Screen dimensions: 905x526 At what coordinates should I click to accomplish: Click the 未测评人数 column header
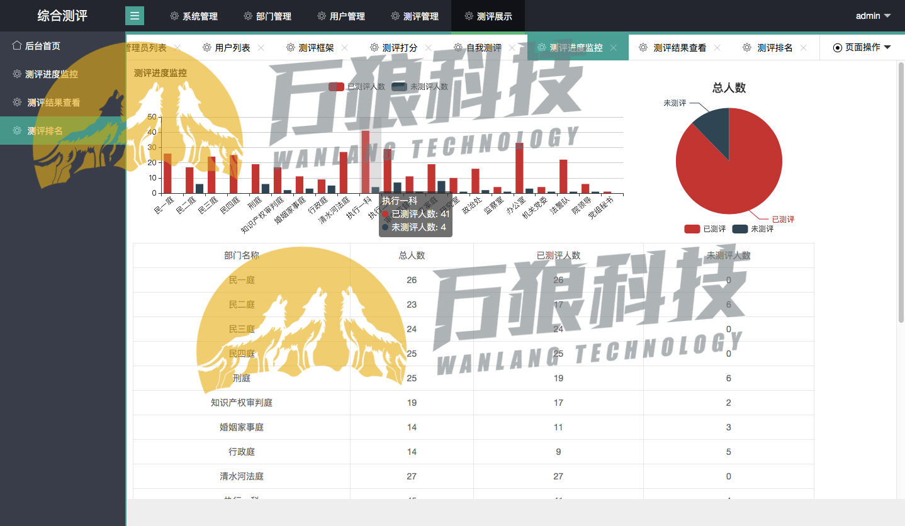click(729, 255)
